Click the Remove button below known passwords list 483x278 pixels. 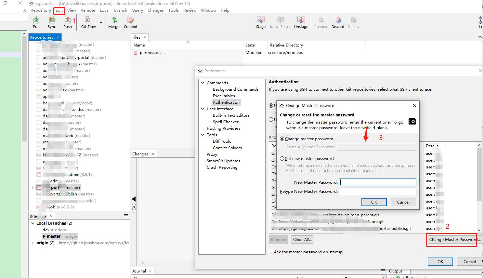coord(279,240)
